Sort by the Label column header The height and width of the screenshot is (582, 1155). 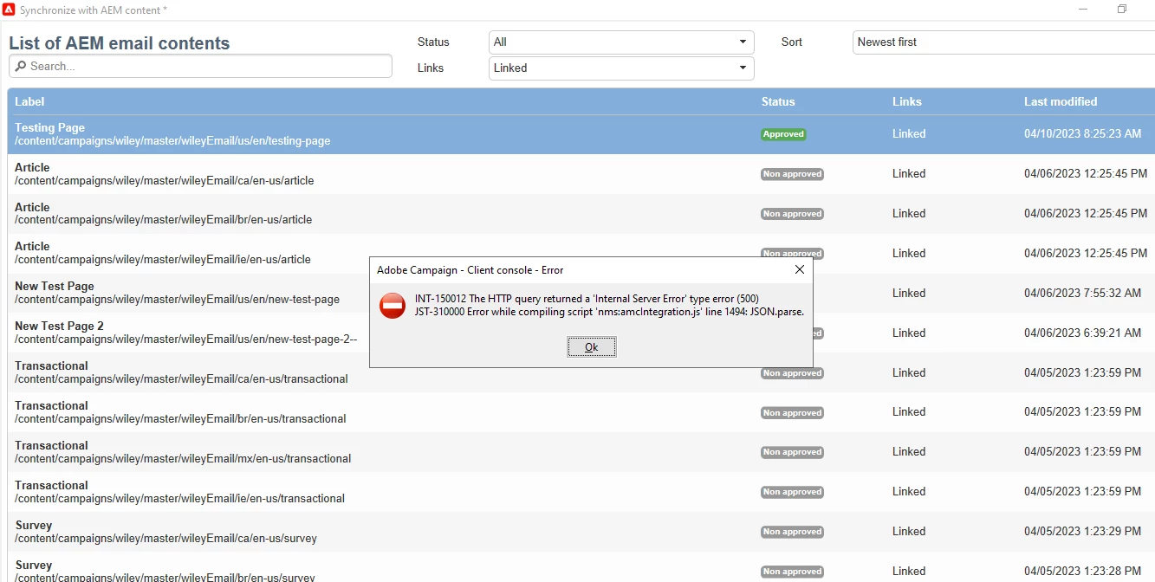(x=29, y=101)
